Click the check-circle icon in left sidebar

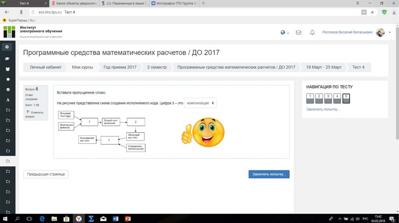(x=8, y=90)
